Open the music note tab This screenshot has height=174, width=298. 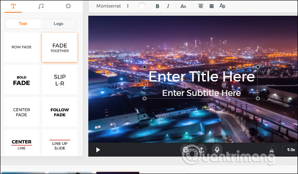(x=41, y=6)
